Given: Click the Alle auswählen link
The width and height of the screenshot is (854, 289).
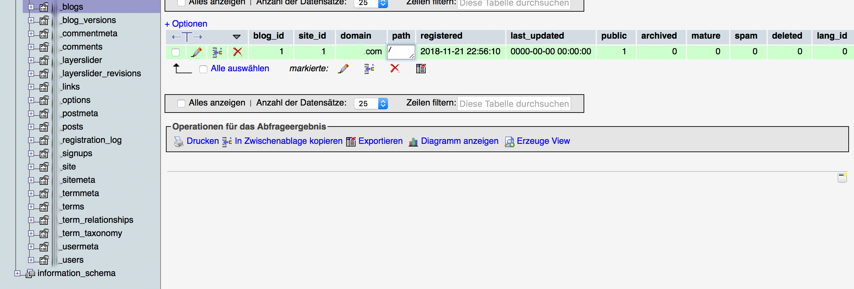Looking at the screenshot, I should (240, 69).
